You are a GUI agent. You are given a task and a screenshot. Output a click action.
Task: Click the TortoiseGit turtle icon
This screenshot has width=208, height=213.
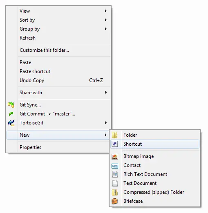(x=11, y=123)
